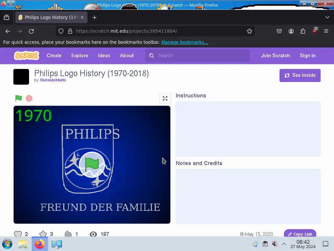Open the extensions puzzle icon

(x=303, y=31)
